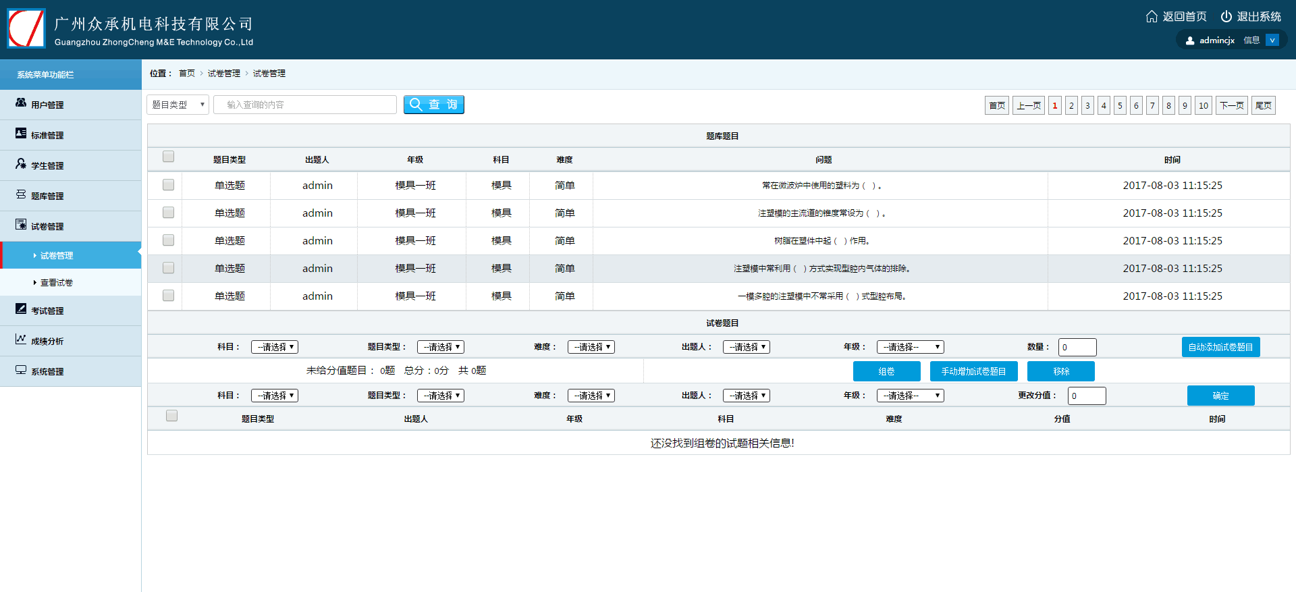The width and height of the screenshot is (1296, 592).
Task: Open 系统管理 menu item
Action: click(x=71, y=371)
